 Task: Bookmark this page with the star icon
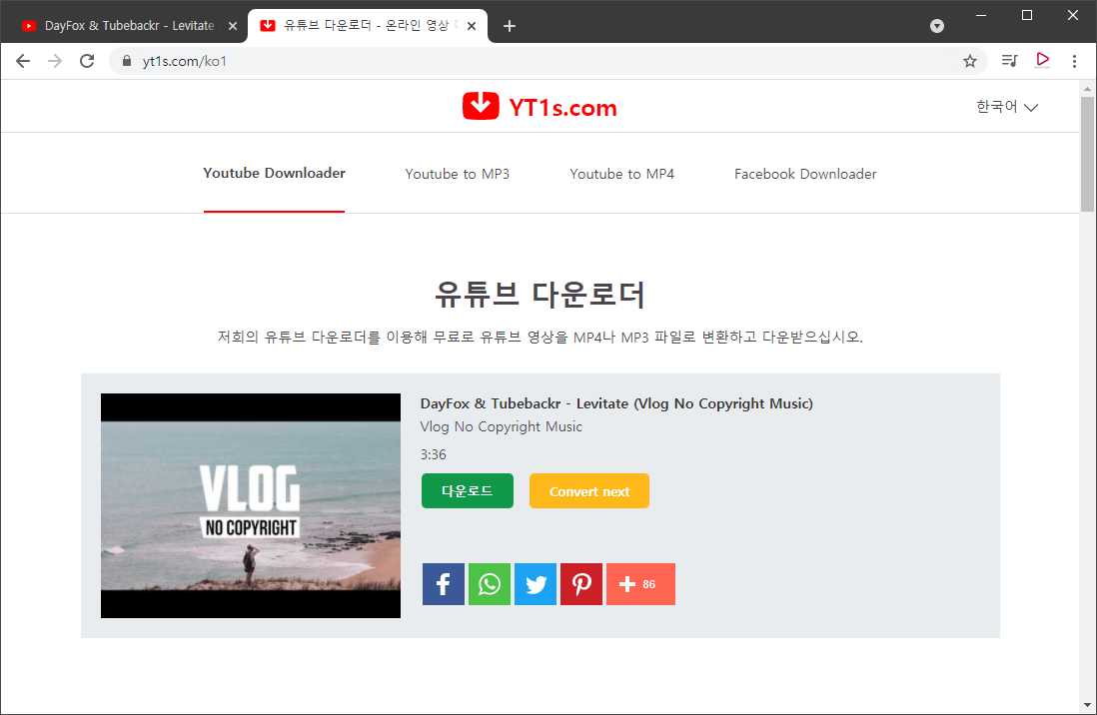970,61
